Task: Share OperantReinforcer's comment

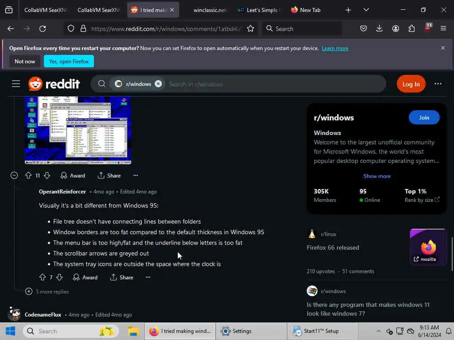Action: pos(121,277)
